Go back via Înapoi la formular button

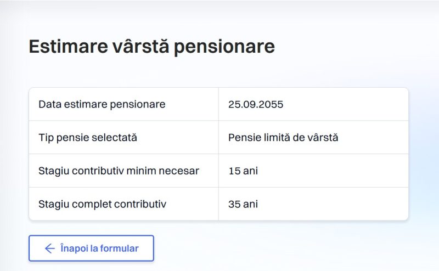[x=91, y=249]
